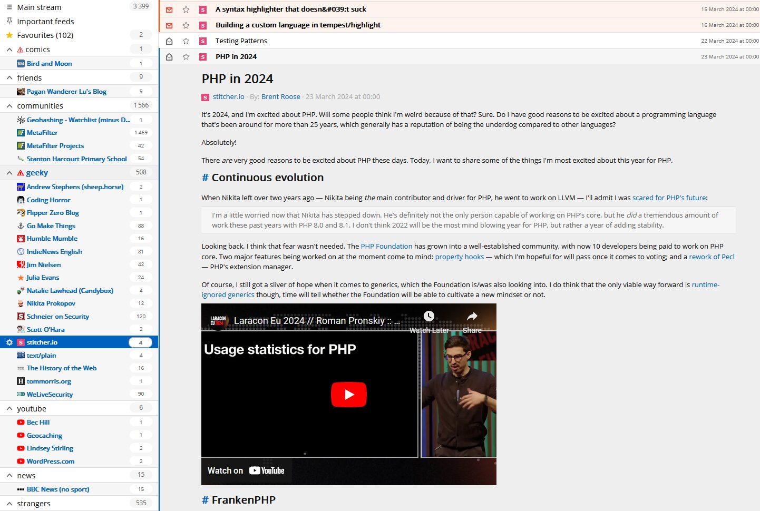This screenshot has width=760, height=511.
Task: Expand the strangers category
Action: point(9,504)
